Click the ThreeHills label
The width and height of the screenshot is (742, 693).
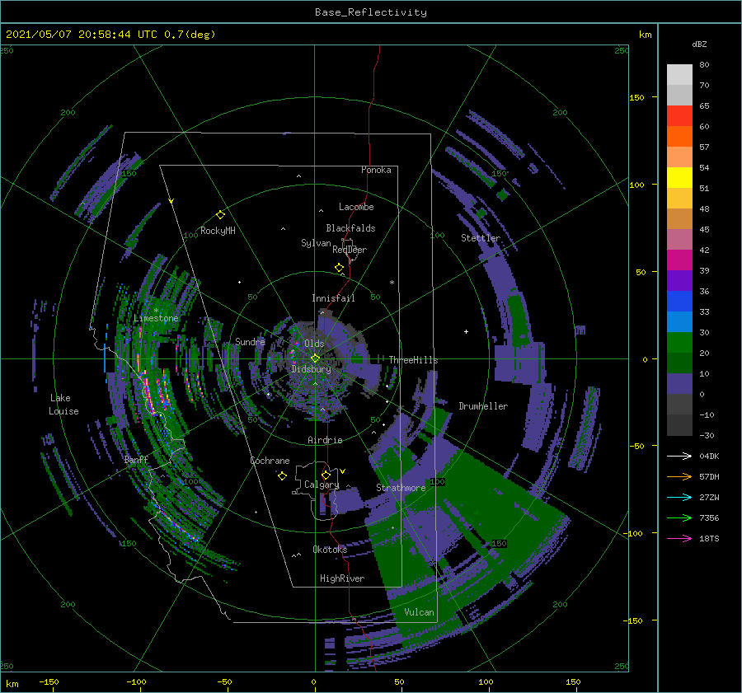pyautogui.click(x=414, y=360)
